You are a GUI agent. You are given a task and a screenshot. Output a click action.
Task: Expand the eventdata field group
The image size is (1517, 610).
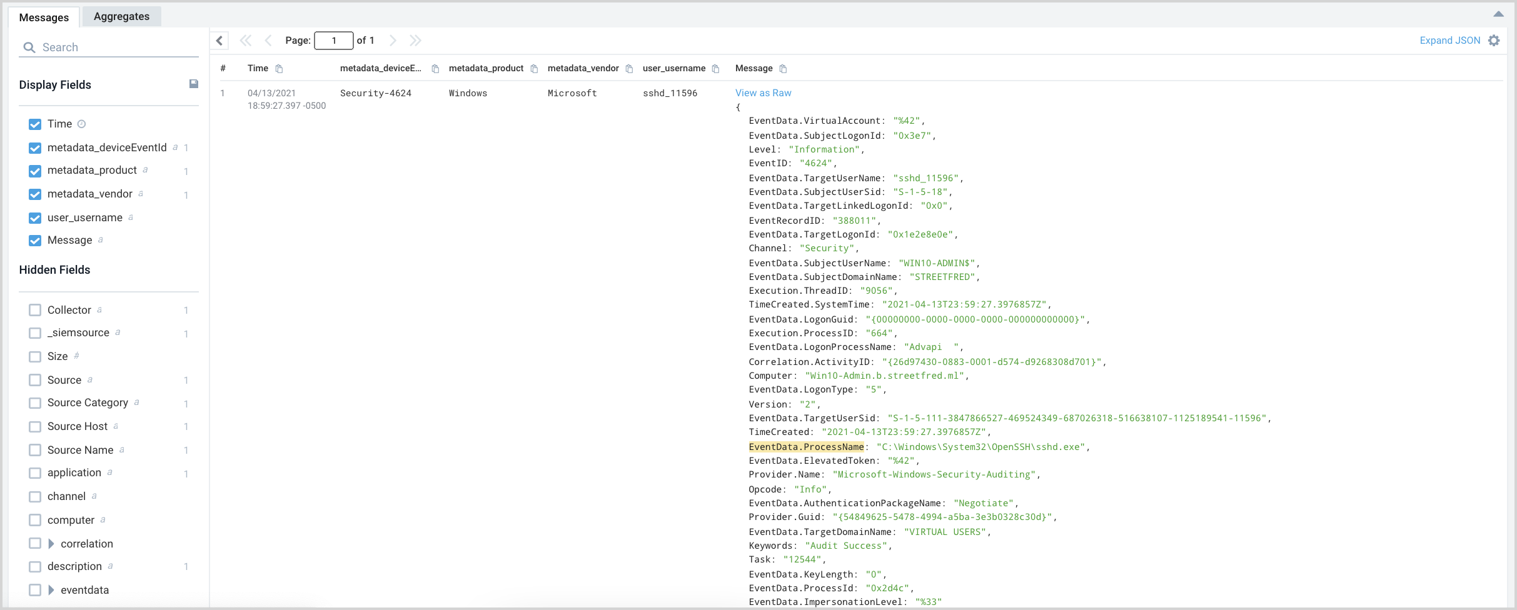coord(51,590)
